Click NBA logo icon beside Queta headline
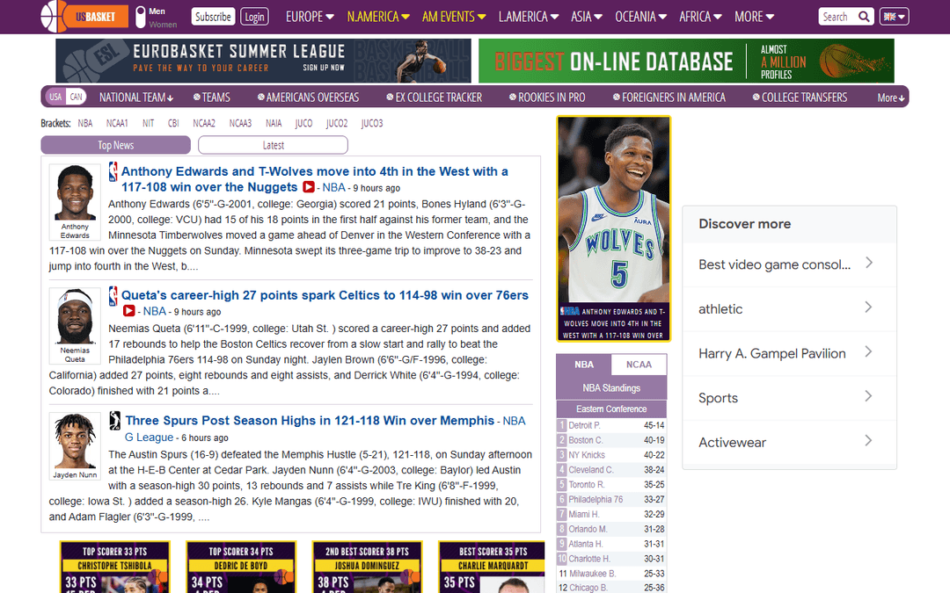This screenshot has height=593, width=950. (113, 296)
